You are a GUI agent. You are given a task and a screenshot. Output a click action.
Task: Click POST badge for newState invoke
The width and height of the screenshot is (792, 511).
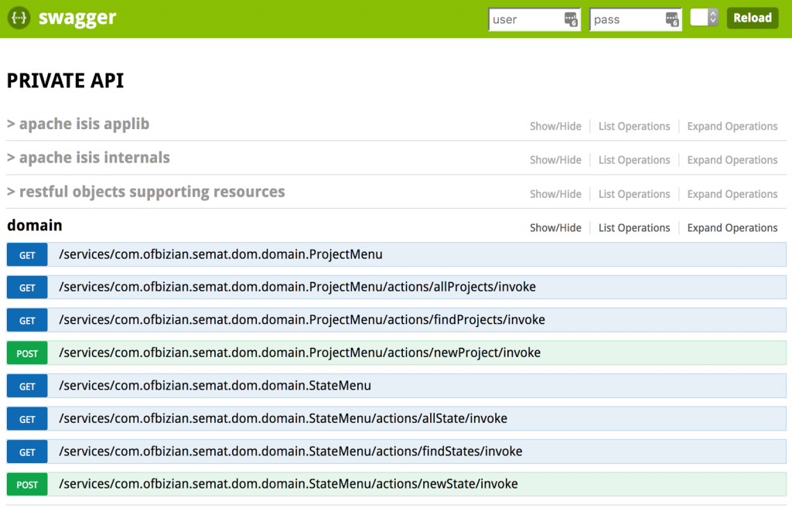point(27,485)
